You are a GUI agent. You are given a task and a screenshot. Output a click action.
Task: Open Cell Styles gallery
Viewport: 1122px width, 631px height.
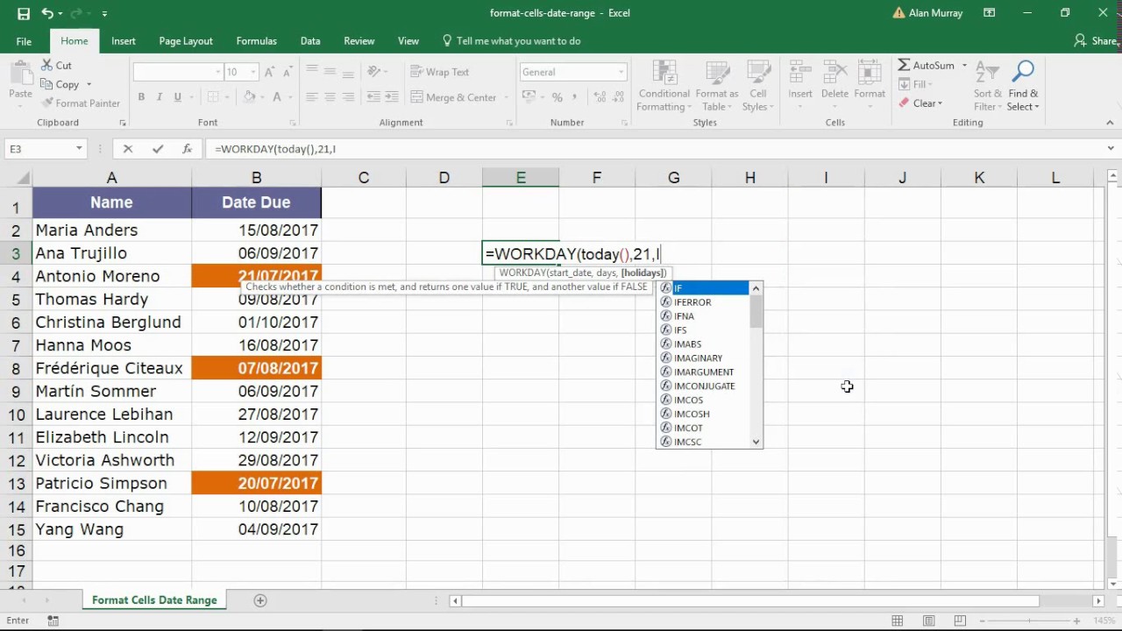pos(757,86)
